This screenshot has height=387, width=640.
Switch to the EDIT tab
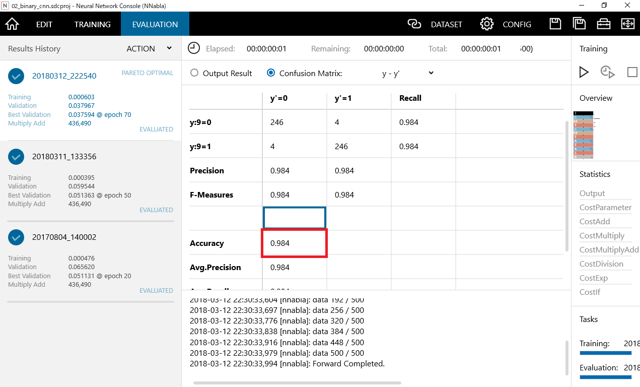[x=44, y=24]
